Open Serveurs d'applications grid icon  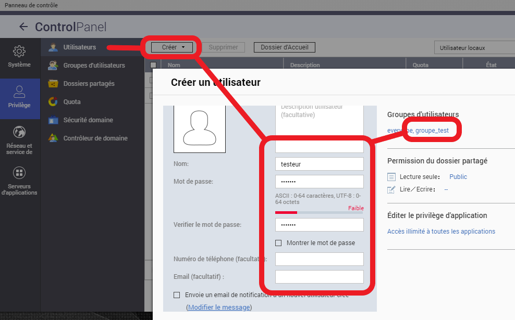pyautogui.click(x=19, y=173)
